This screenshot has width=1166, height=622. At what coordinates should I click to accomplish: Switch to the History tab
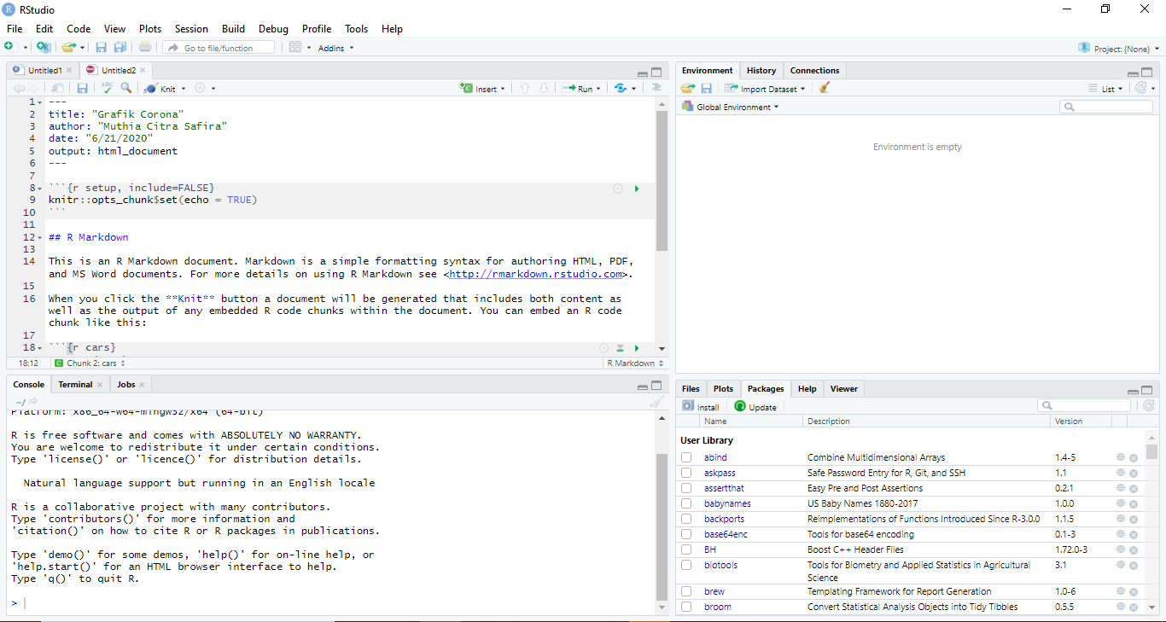click(x=761, y=70)
